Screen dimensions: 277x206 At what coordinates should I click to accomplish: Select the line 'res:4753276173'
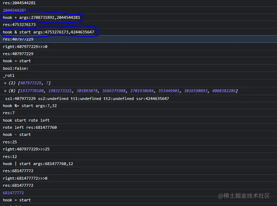[19, 25]
